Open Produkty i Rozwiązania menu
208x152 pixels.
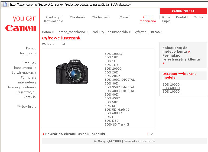coord(54,19)
